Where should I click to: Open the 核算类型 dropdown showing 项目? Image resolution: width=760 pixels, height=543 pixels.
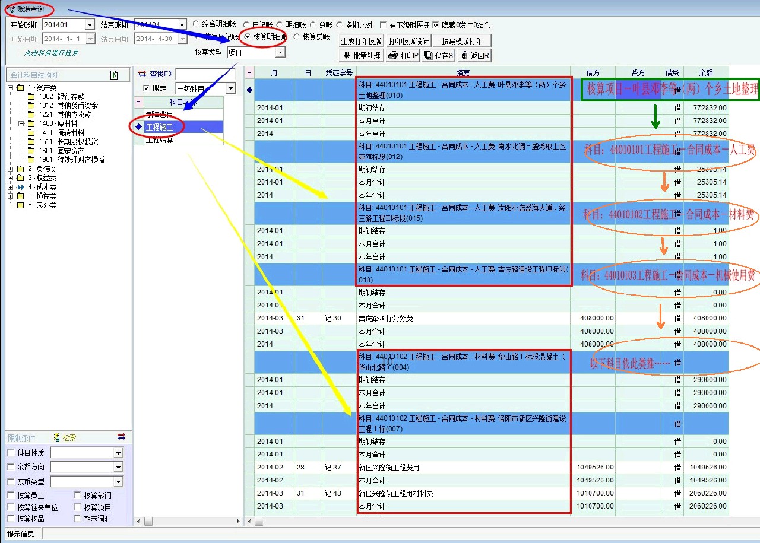(280, 52)
